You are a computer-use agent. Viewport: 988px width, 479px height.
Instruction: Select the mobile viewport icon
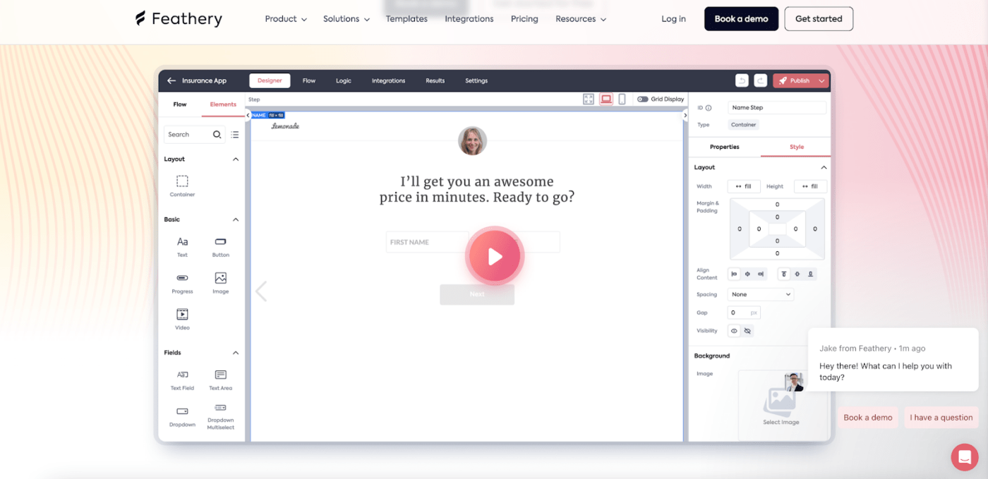click(x=622, y=99)
